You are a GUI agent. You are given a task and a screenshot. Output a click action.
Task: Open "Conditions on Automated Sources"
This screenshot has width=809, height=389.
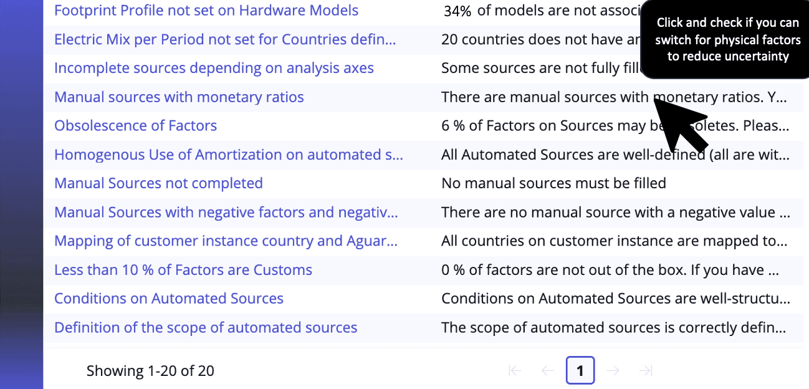(168, 298)
